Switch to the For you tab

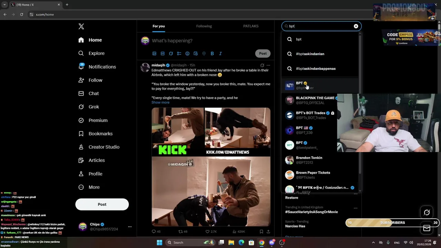[159, 26]
